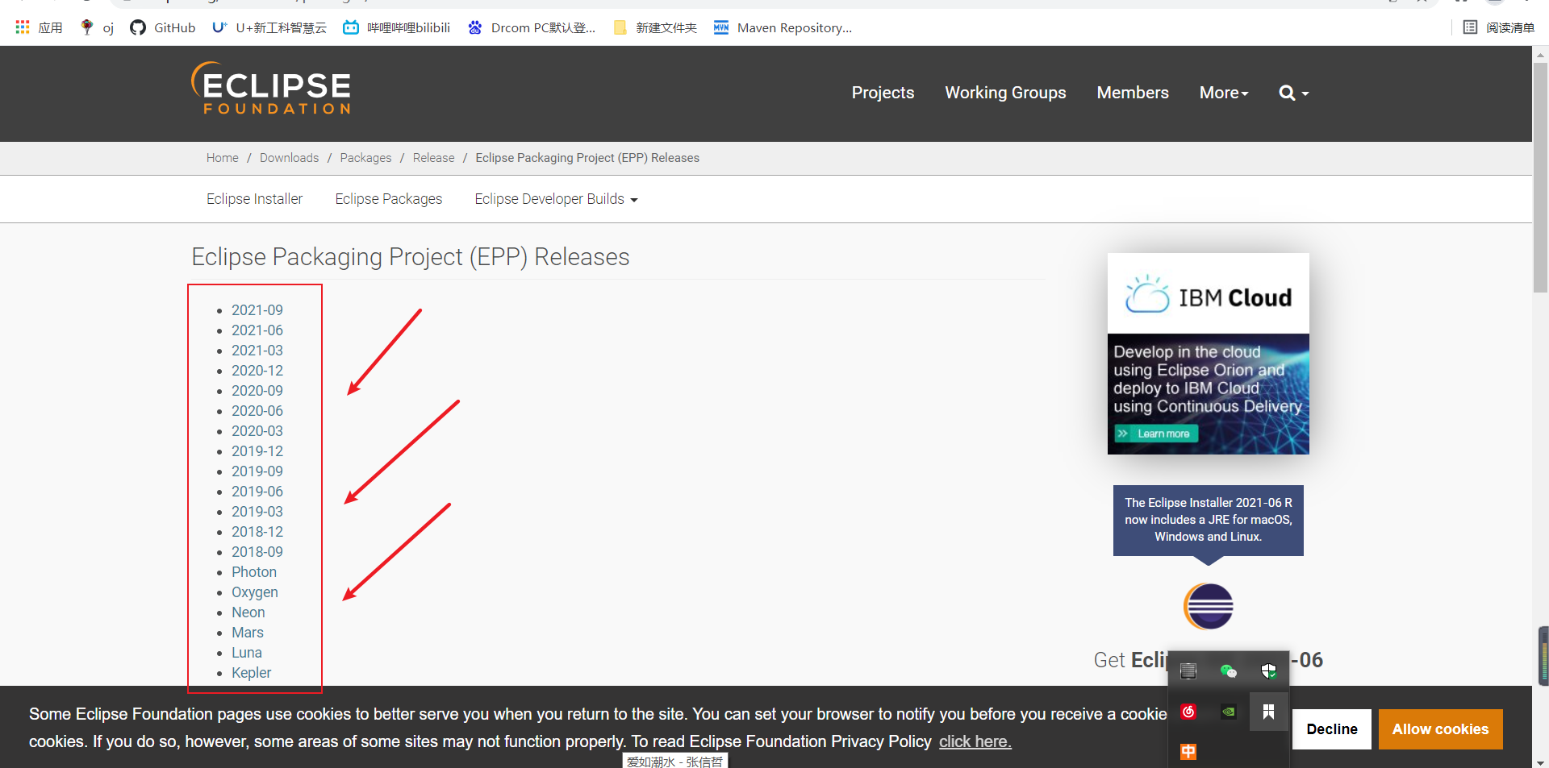This screenshot has width=1549, height=768.
Task: Open the 2021-09 release link
Action: coord(257,310)
